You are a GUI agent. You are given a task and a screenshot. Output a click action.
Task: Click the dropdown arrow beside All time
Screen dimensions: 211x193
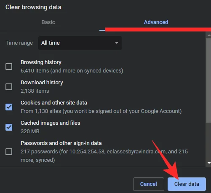[117, 43]
